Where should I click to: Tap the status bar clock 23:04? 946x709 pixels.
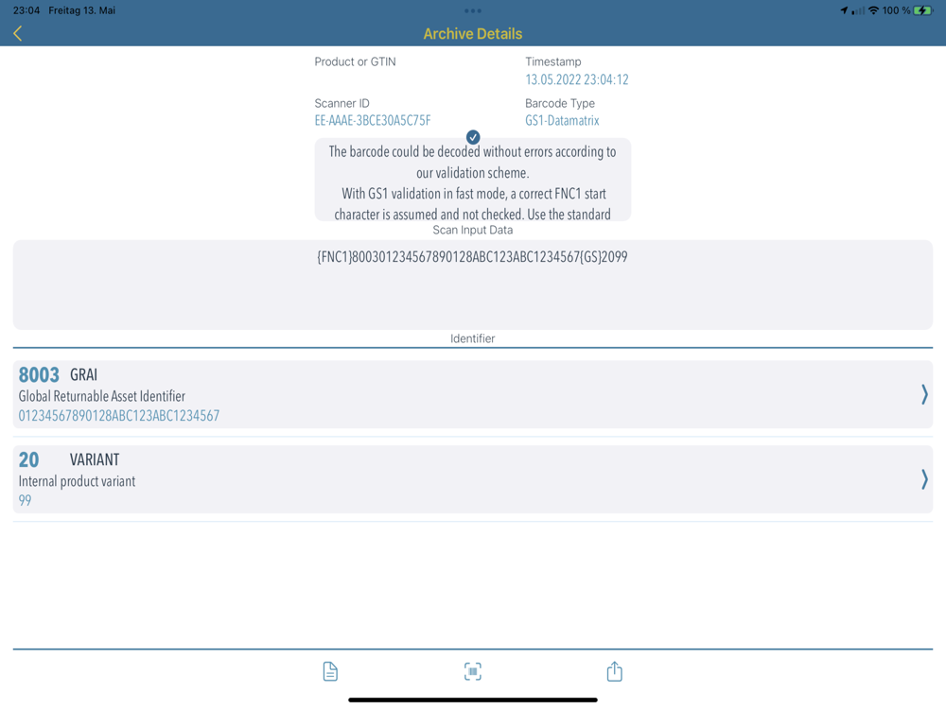pyautogui.click(x=26, y=10)
